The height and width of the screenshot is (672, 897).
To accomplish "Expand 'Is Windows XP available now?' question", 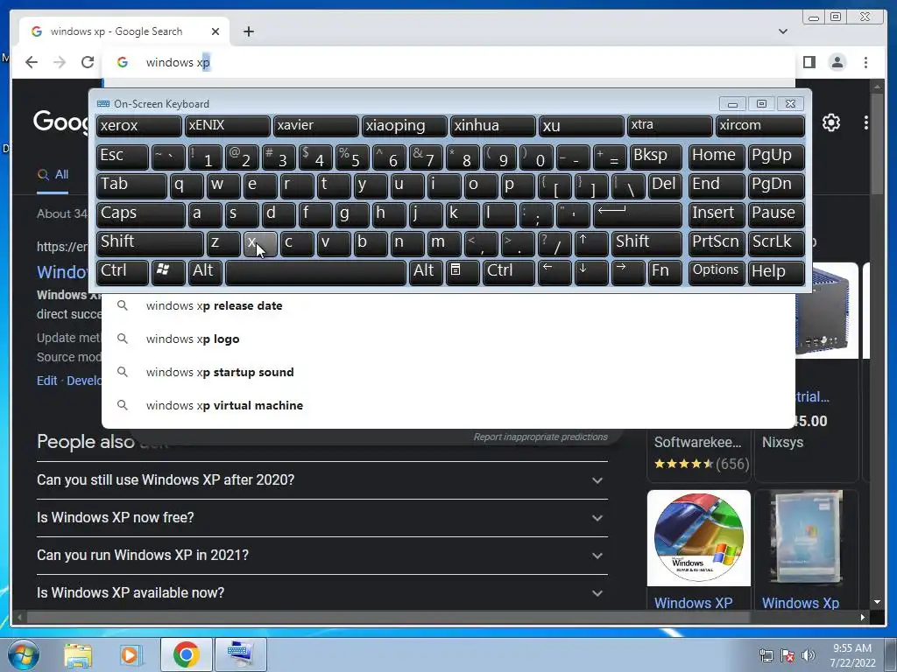I will pyautogui.click(x=322, y=593).
